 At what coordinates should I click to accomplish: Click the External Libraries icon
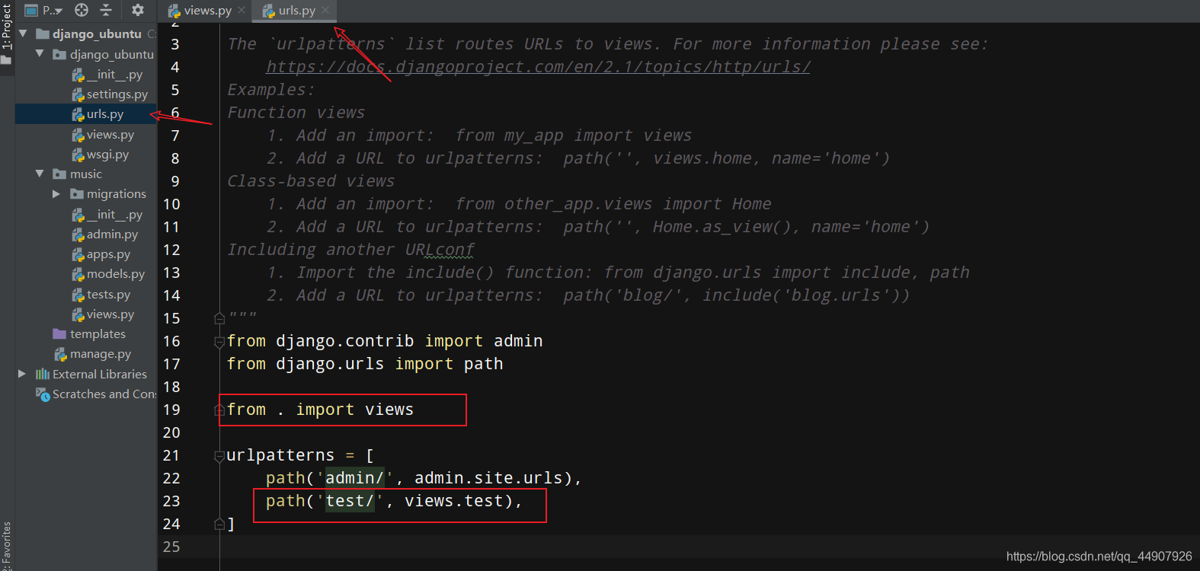click(43, 374)
